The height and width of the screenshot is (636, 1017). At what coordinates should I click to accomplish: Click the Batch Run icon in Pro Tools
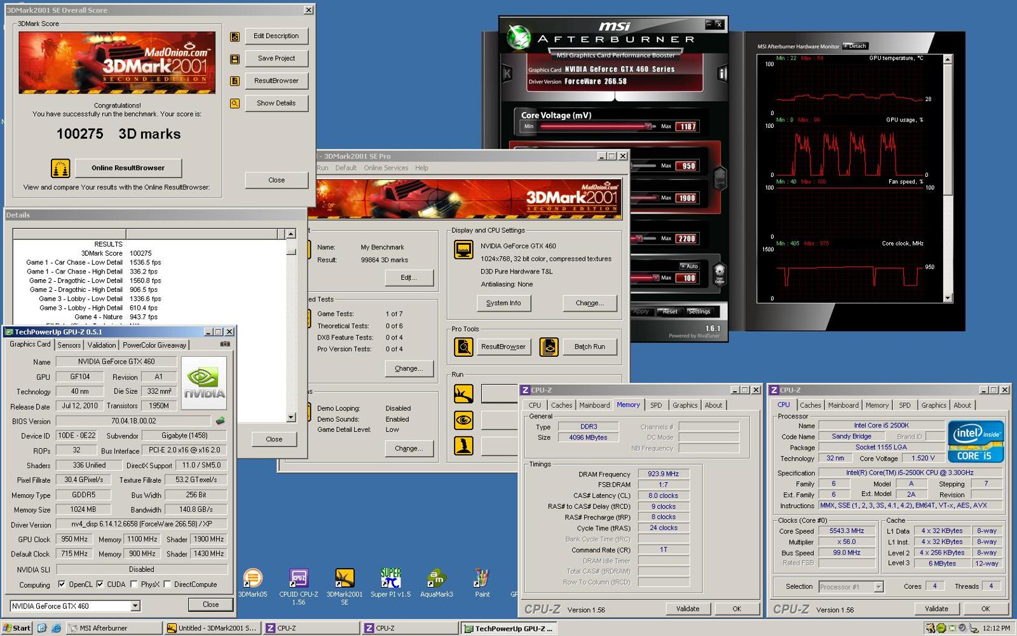(x=549, y=347)
